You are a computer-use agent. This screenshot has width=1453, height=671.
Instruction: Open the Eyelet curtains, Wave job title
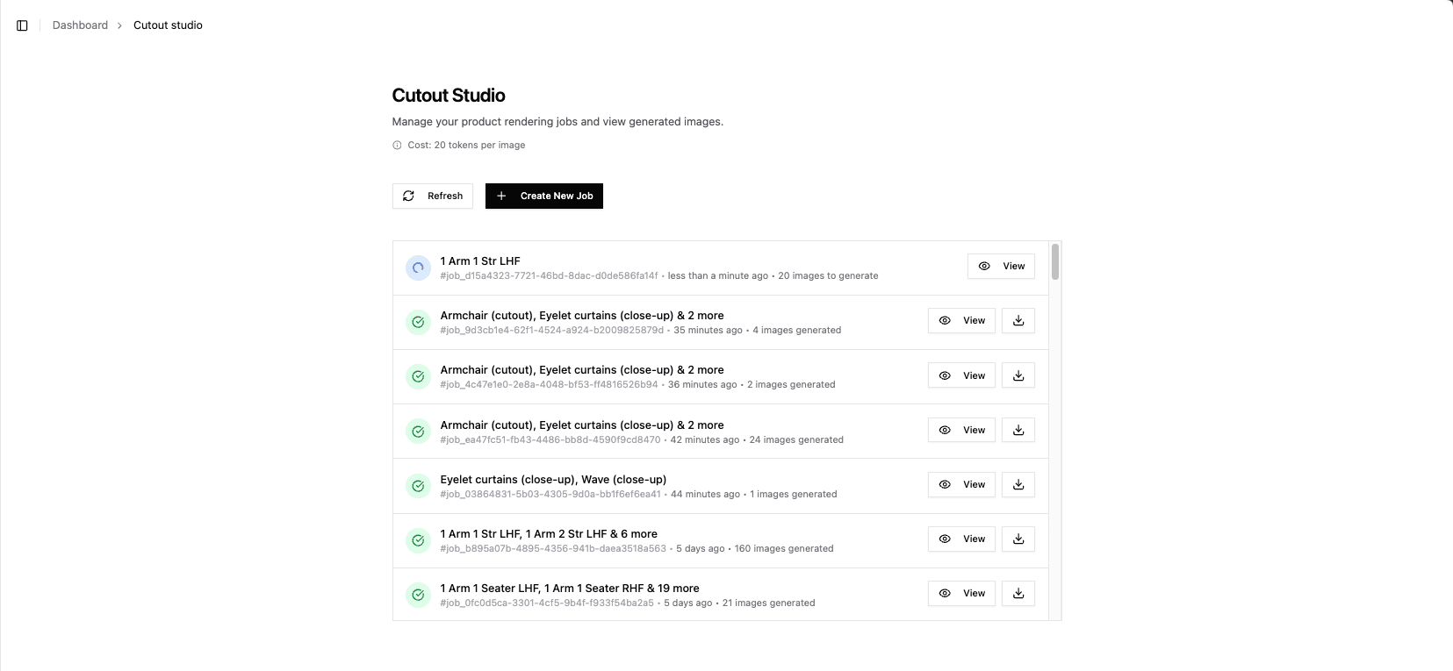tap(553, 479)
